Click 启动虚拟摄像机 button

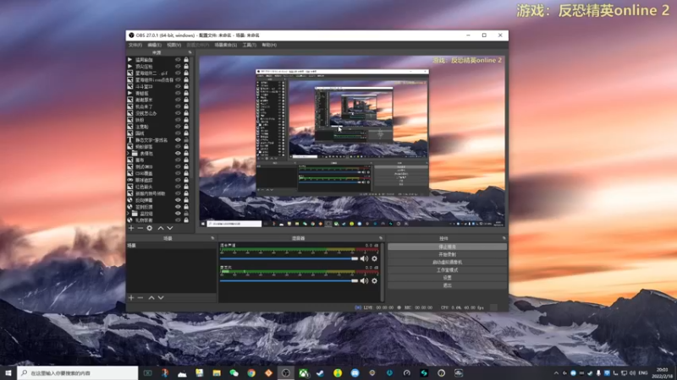(447, 263)
